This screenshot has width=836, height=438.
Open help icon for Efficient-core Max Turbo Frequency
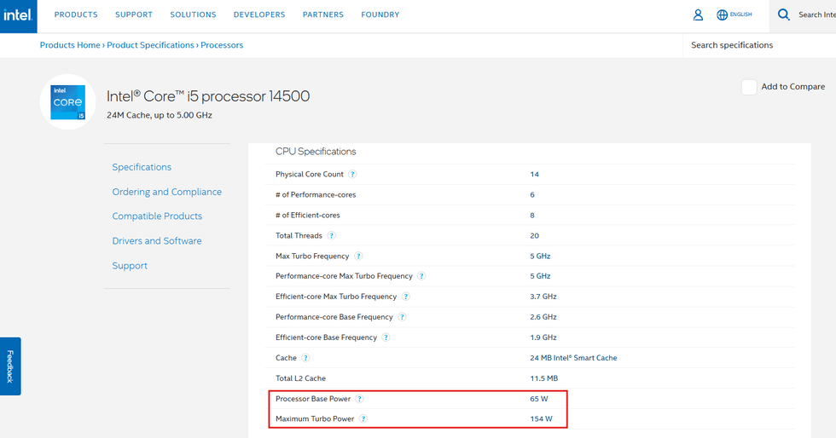406,297
